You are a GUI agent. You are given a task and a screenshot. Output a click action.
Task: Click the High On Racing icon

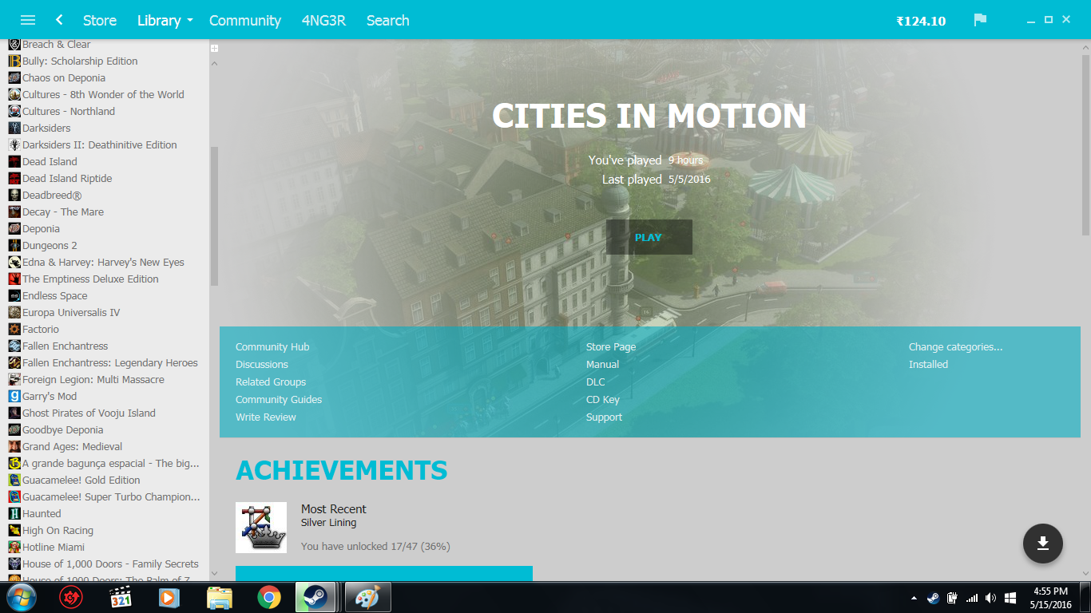14,531
